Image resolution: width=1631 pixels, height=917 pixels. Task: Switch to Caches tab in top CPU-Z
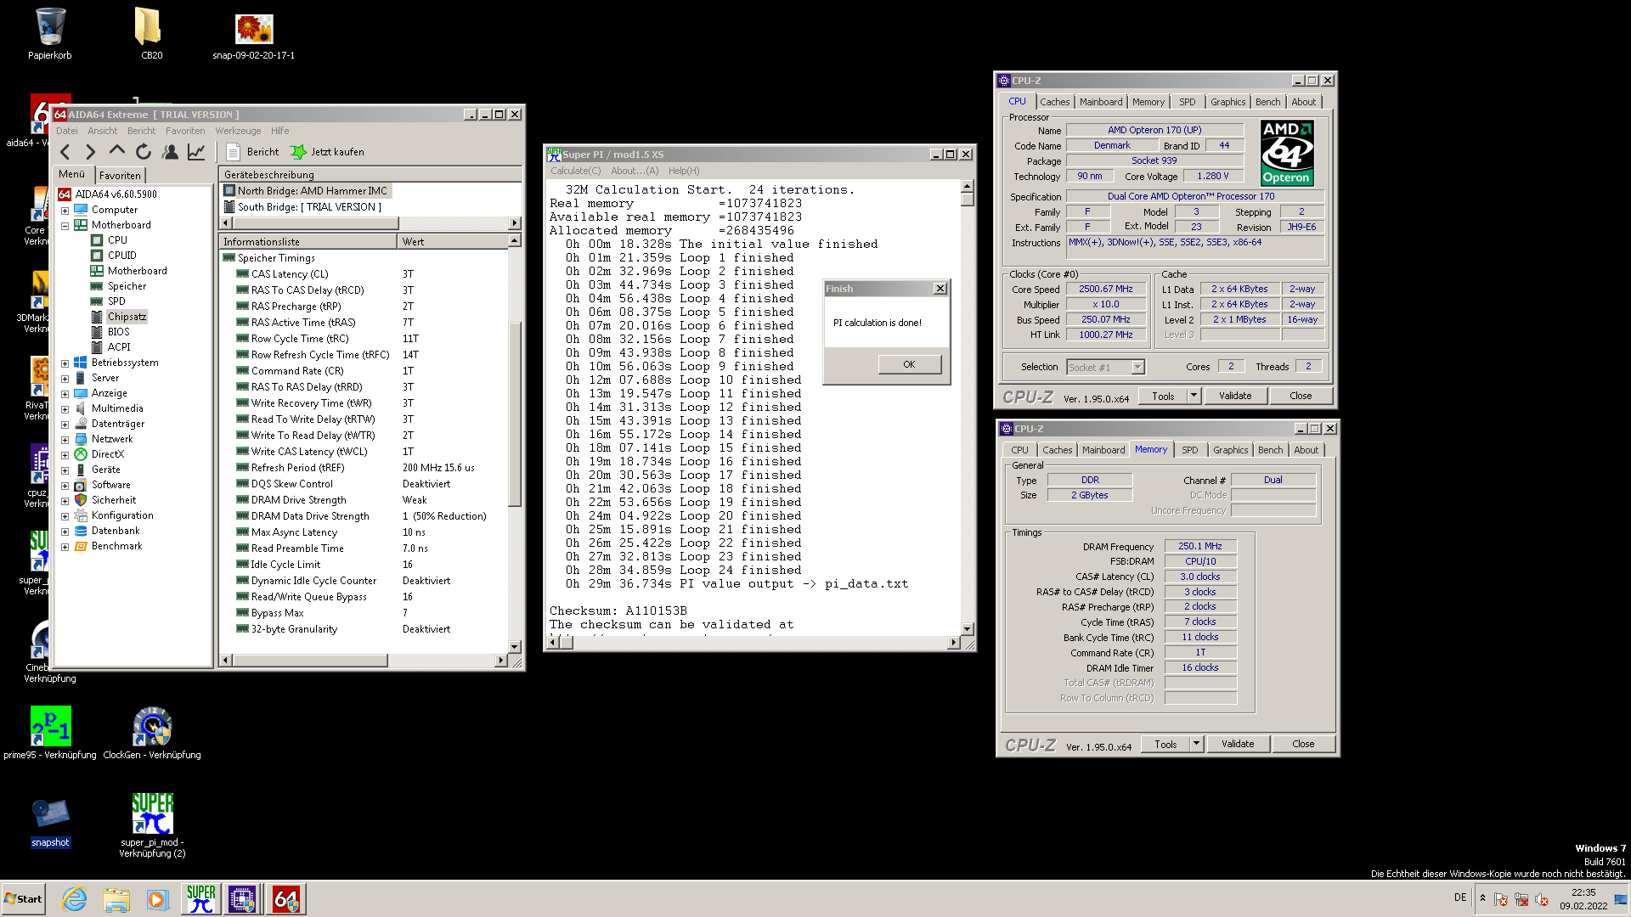[1054, 102]
